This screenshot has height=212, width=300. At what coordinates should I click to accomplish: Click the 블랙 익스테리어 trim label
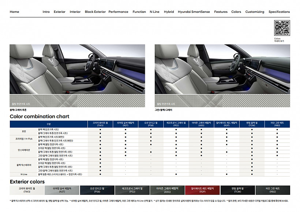point(24,165)
